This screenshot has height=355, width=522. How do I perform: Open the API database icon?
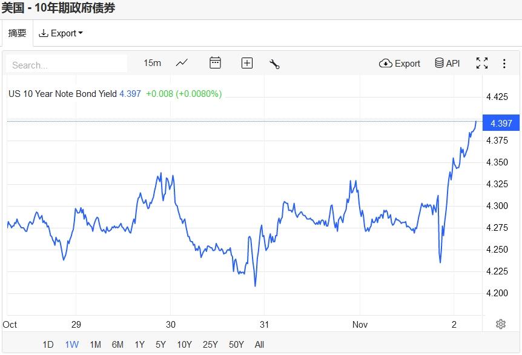pos(447,63)
